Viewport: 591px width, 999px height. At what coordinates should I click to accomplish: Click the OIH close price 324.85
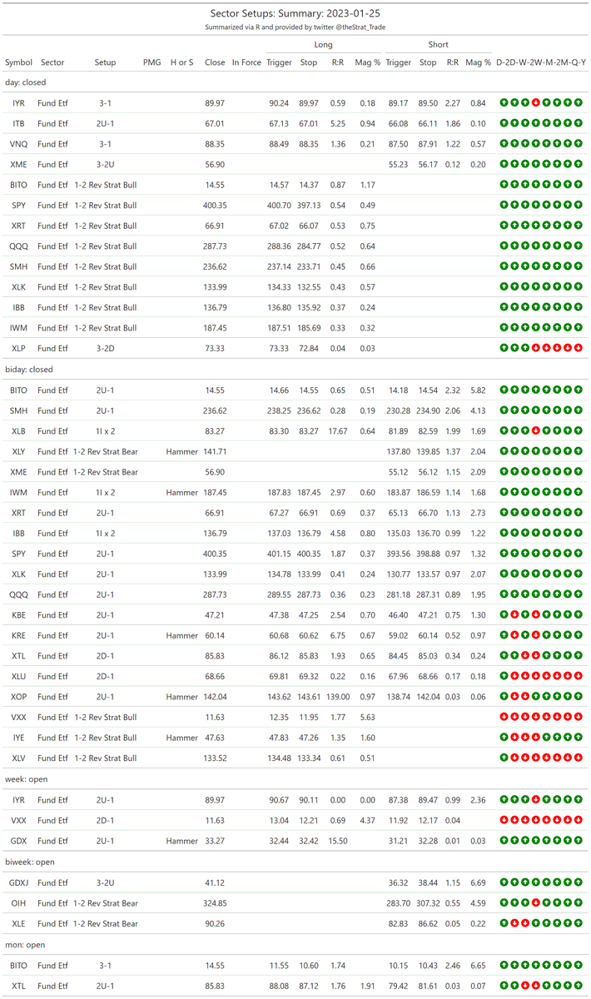click(x=215, y=903)
